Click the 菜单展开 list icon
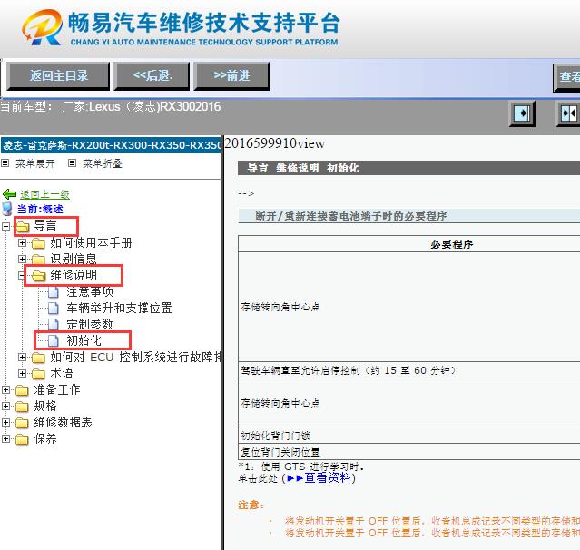The image size is (580, 550). click(5, 162)
